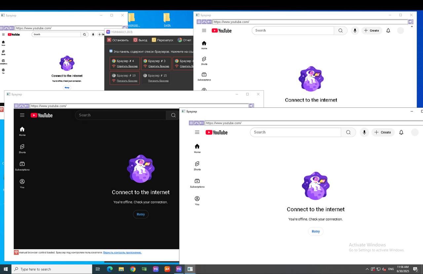The width and height of the screenshot is (423, 274).
Task: Expand the hamburger guide menu in dark-theme YouTube
Action: [x=22, y=115]
